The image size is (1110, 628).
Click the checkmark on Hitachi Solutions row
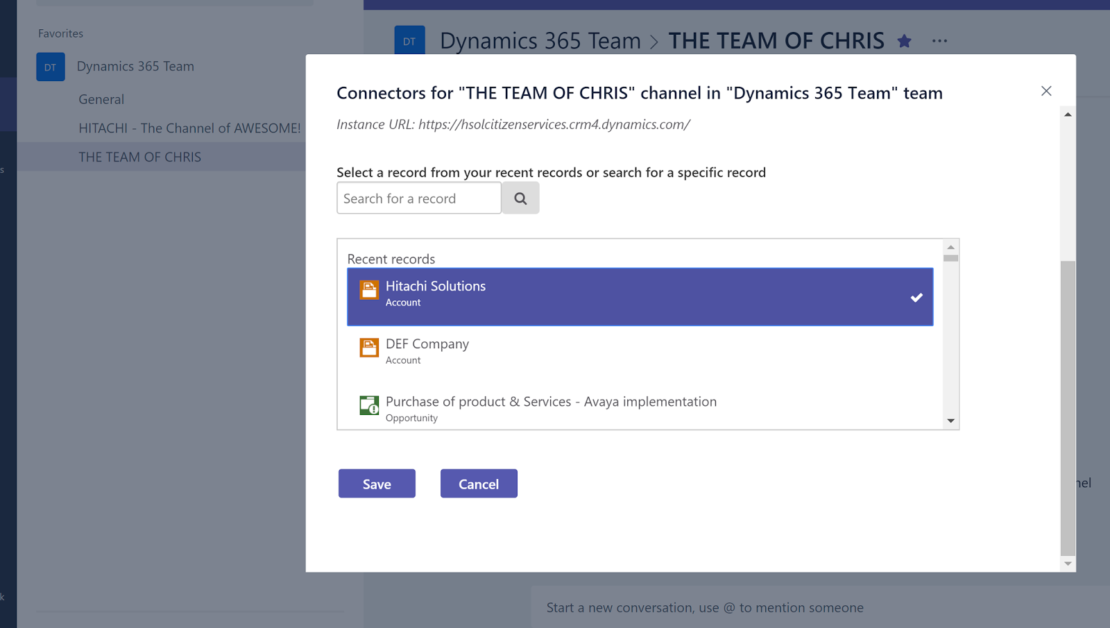pyautogui.click(x=916, y=297)
